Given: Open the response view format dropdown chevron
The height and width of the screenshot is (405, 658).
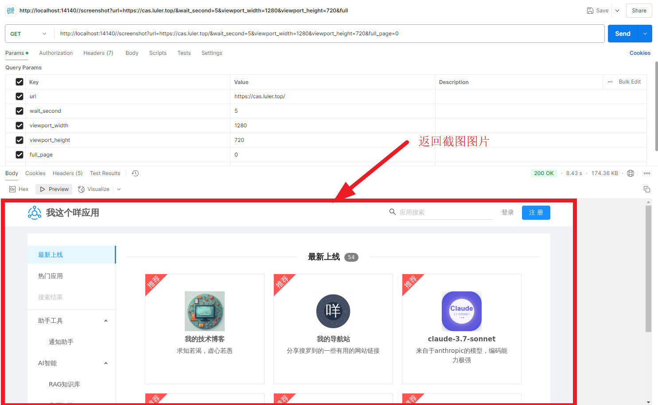Looking at the screenshot, I should (119, 189).
